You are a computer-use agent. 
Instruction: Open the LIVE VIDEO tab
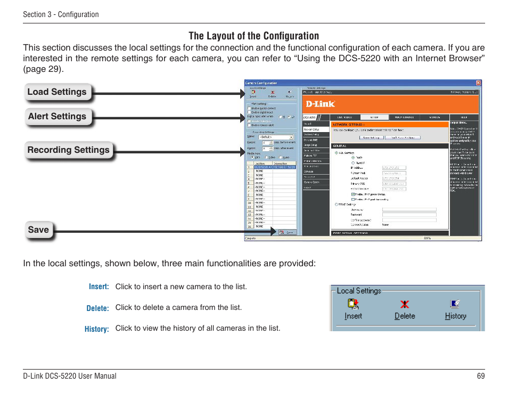coord(345,117)
